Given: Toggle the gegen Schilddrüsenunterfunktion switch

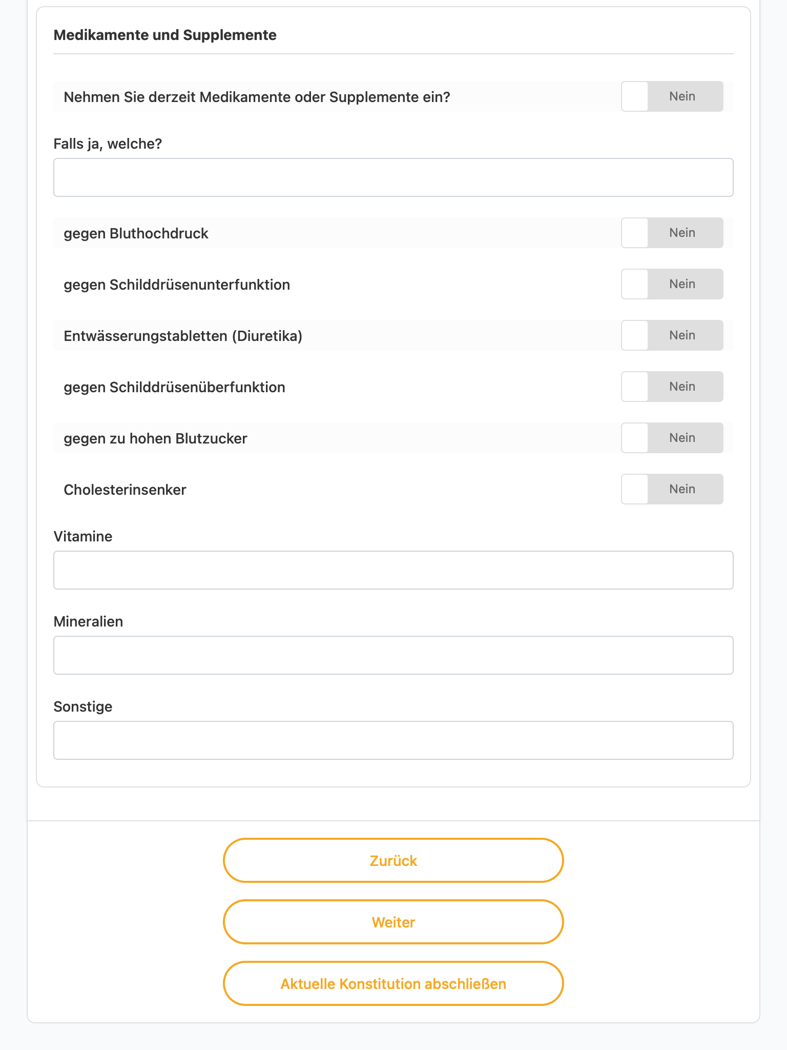Looking at the screenshot, I should click(x=672, y=284).
